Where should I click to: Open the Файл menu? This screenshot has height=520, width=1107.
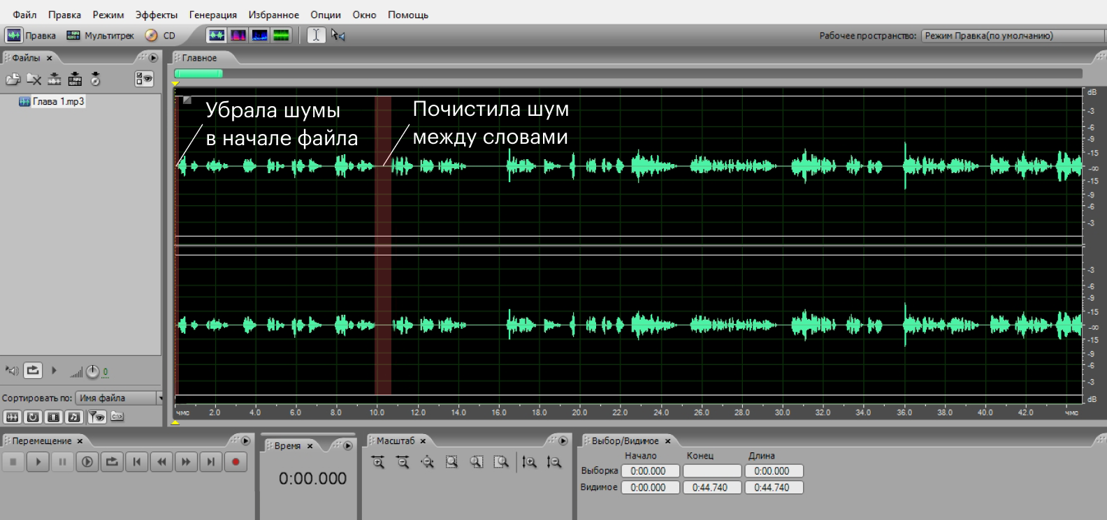tap(24, 15)
